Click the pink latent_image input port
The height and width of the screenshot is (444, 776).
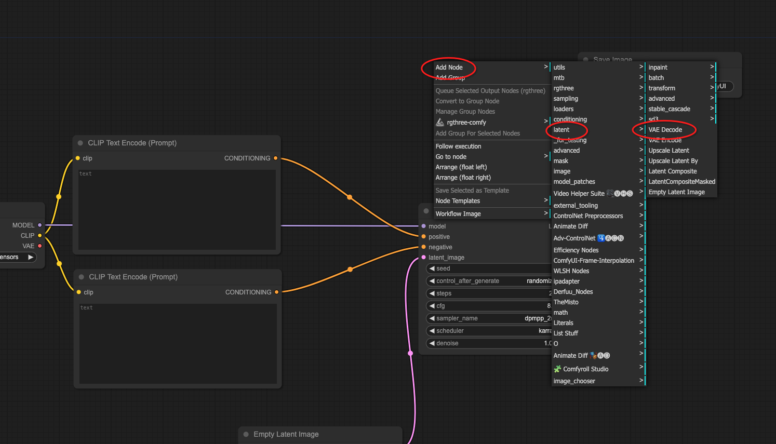point(424,258)
